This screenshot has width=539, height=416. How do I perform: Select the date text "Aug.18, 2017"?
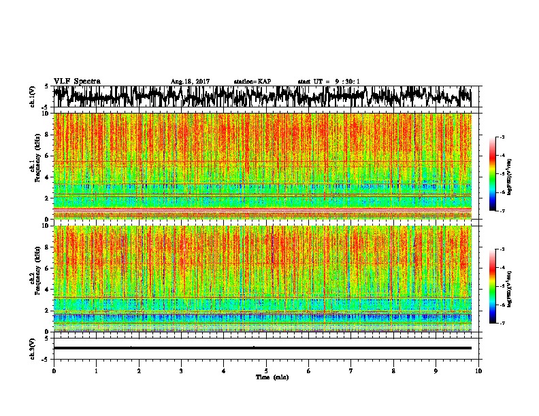(x=190, y=82)
